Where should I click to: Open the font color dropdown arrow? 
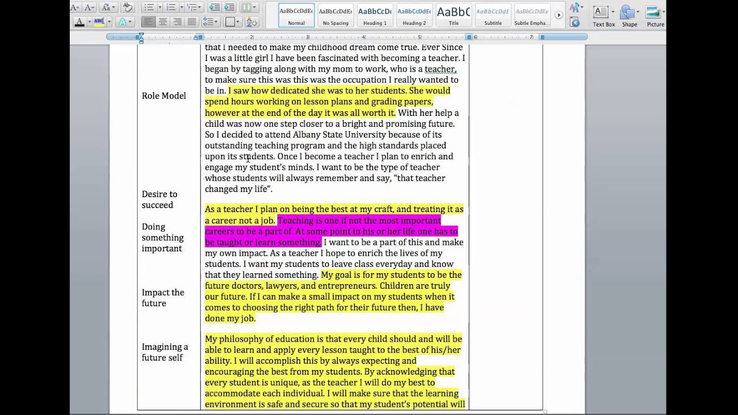[x=88, y=22]
